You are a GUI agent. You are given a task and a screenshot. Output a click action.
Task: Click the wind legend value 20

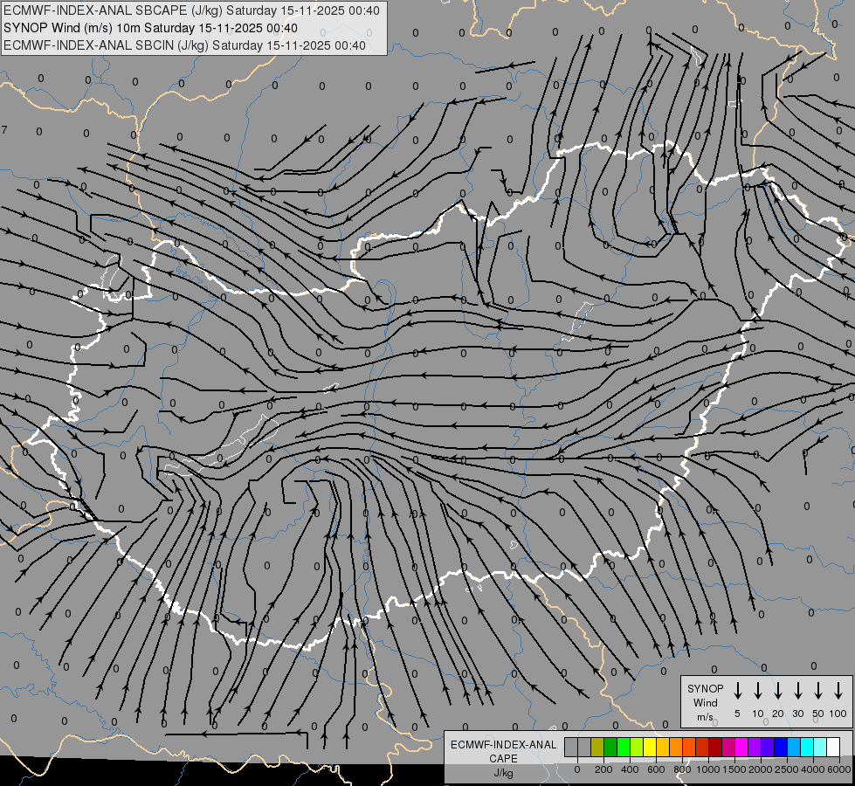(x=778, y=714)
